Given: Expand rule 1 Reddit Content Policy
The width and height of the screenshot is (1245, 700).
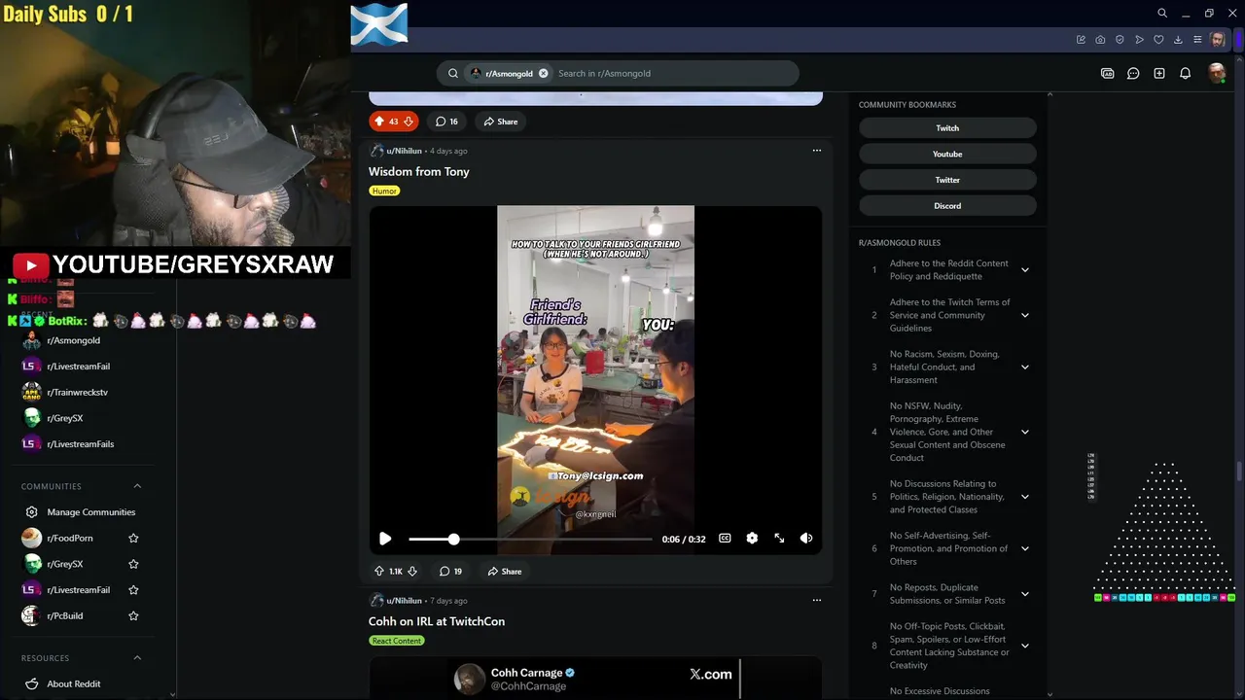Looking at the screenshot, I should [1024, 269].
